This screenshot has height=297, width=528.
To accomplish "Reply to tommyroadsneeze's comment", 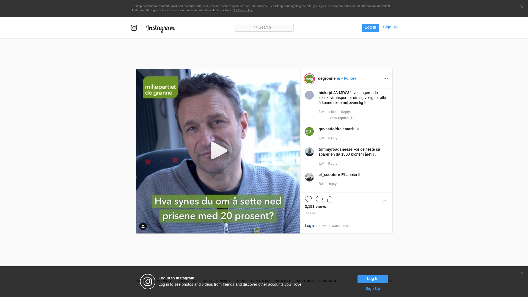I will pyautogui.click(x=332, y=164).
